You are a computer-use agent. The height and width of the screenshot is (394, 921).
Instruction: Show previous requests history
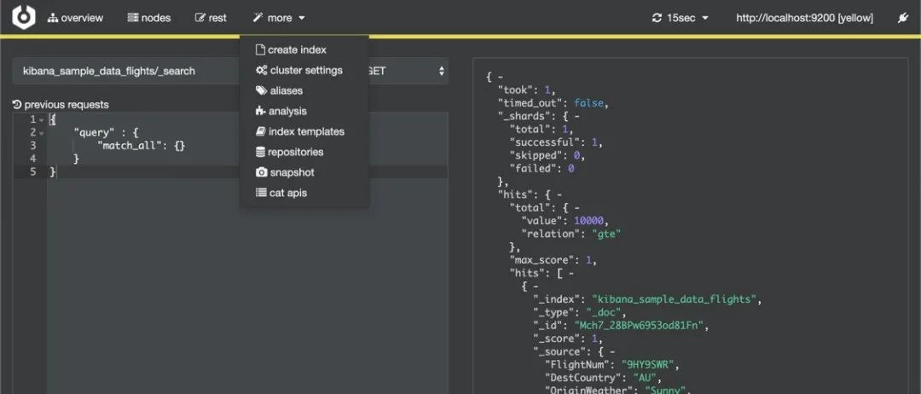61,105
